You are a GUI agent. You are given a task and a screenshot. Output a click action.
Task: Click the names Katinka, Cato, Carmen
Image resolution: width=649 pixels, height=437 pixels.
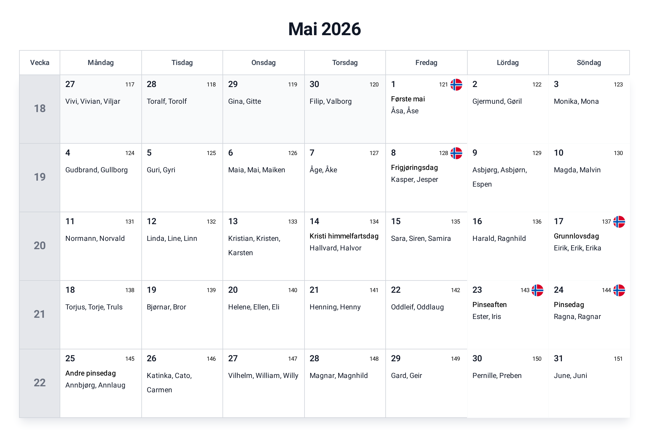click(169, 383)
